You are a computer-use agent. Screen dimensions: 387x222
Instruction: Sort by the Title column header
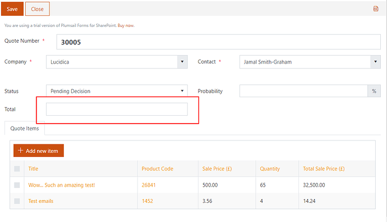pyautogui.click(x=33, y=169)
